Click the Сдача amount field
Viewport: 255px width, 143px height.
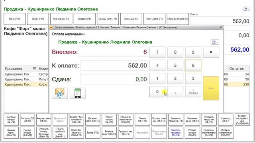pyautogui.click(x=114, y=79)
